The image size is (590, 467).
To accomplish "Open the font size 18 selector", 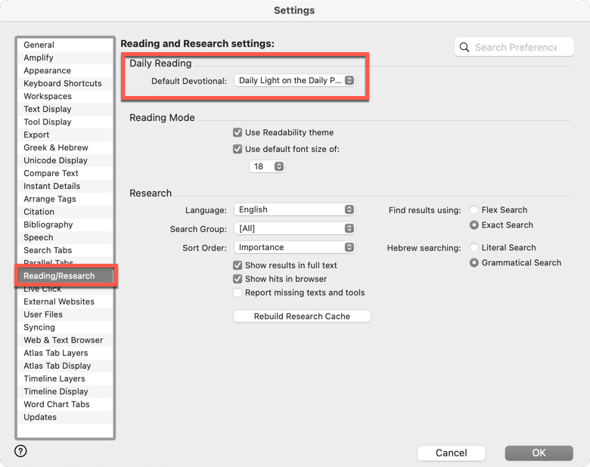I will click(x=267, y=166).
